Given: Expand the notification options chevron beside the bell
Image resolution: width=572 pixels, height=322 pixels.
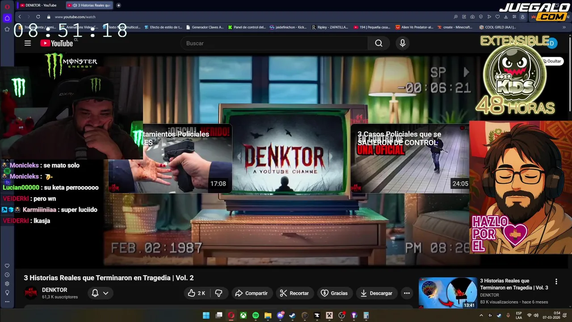Looking at the screenshot, I should coord(106,293).
